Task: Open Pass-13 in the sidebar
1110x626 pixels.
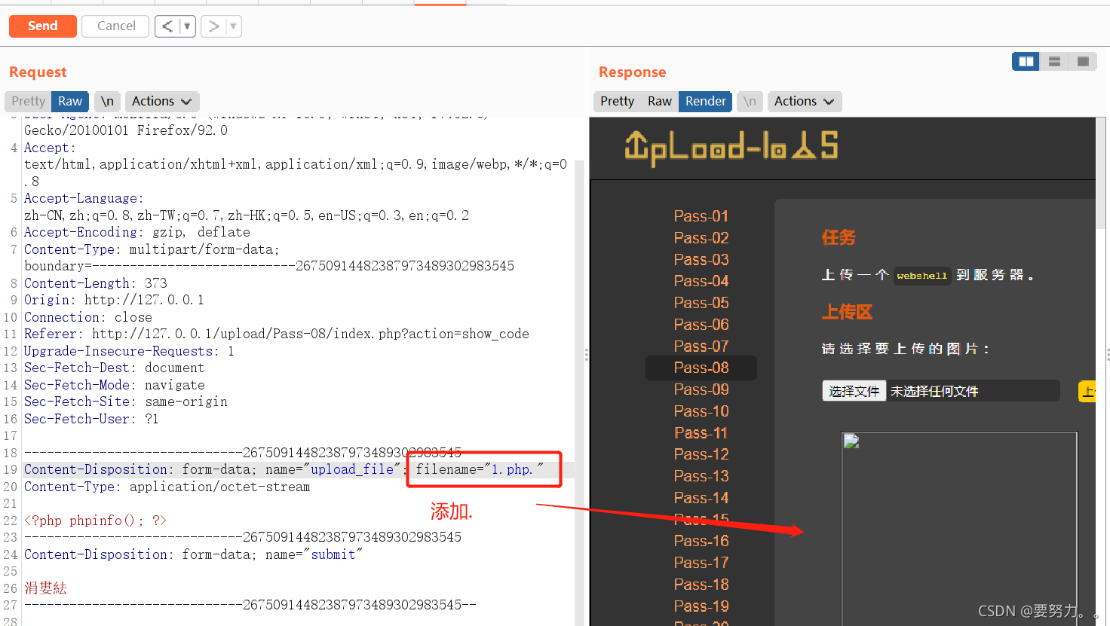Action: 701,476
